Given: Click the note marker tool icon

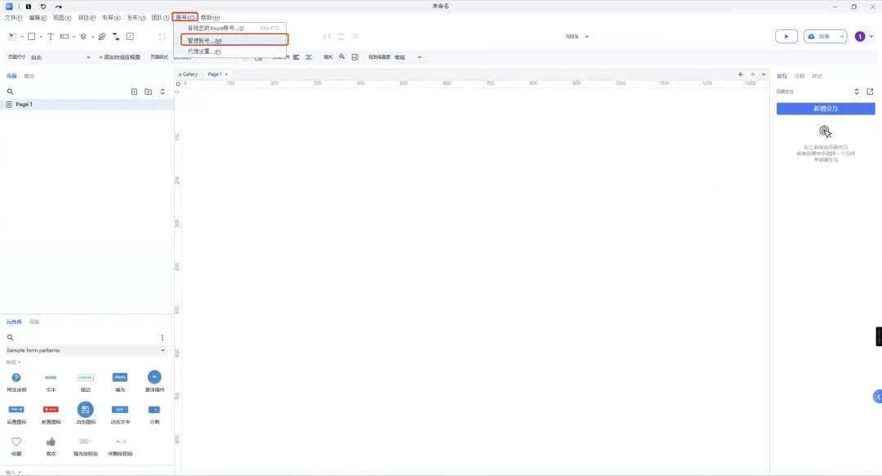Looking at the screenshot, I should [130, 37].
